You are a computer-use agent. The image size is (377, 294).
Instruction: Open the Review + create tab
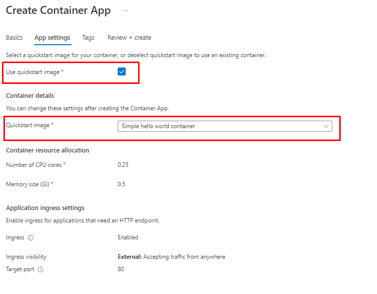point(129,38)
